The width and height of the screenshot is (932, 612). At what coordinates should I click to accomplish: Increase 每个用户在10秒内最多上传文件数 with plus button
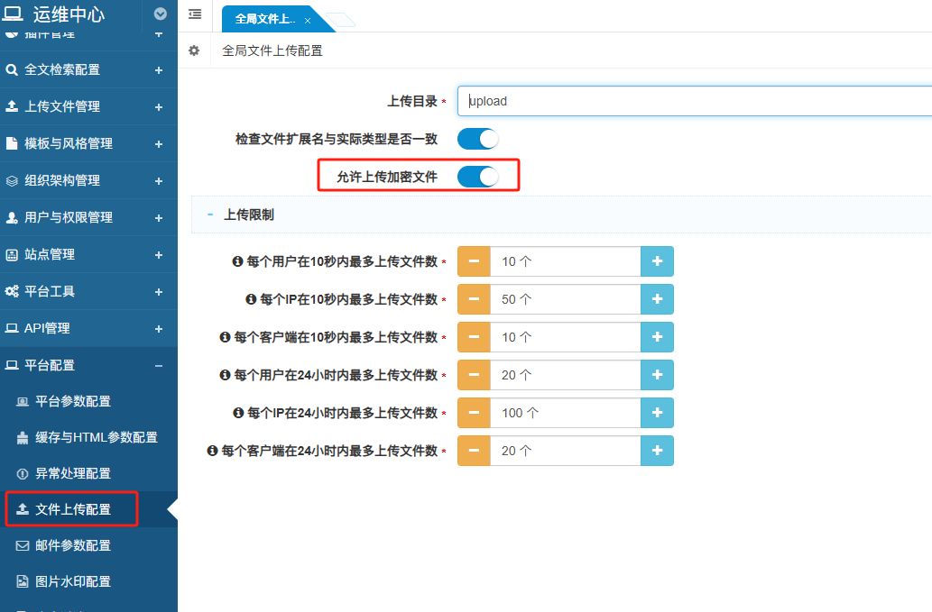[657, 261]
